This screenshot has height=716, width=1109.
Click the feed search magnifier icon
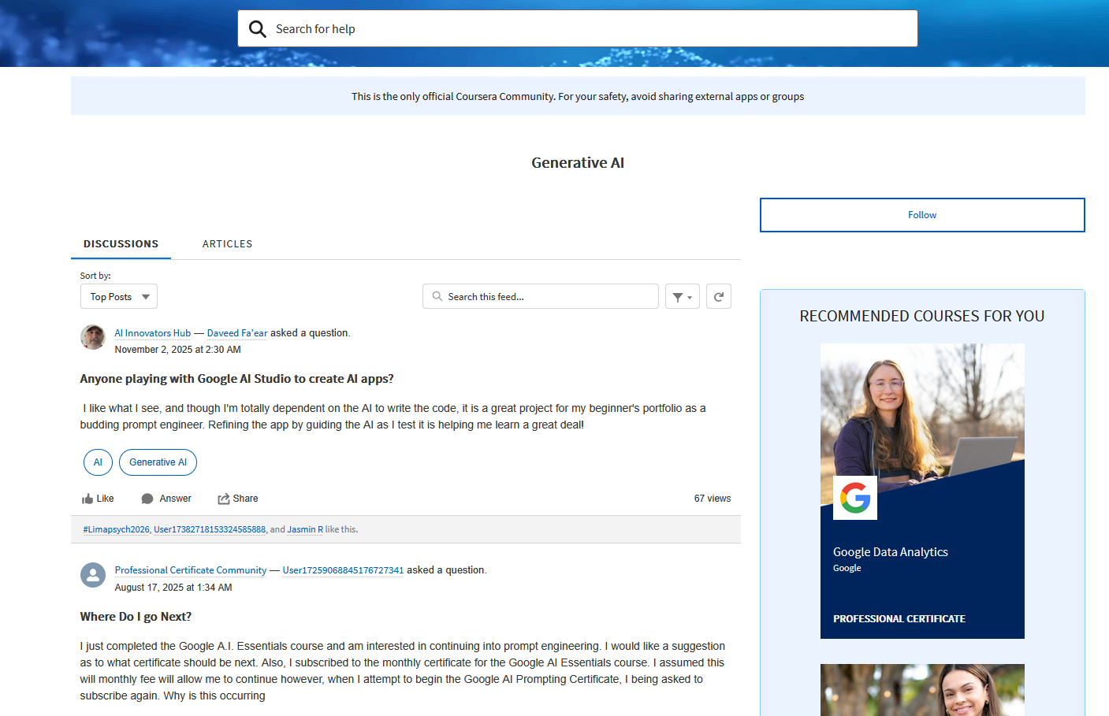pyautogui.click(x=437, y=296)
